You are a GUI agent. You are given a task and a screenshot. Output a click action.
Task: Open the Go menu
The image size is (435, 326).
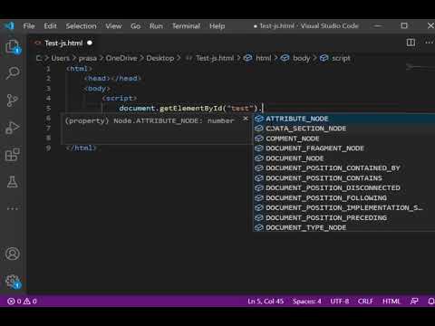pyautogui.click(x=135, y=26)
